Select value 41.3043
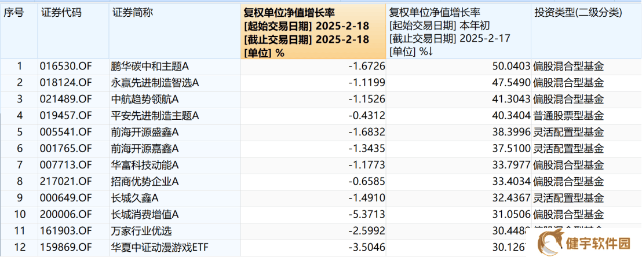 512,100
